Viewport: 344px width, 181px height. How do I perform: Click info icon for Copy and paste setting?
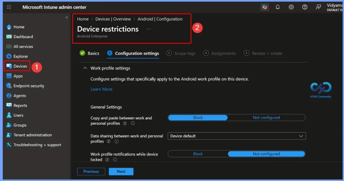[x=133, y=123]
